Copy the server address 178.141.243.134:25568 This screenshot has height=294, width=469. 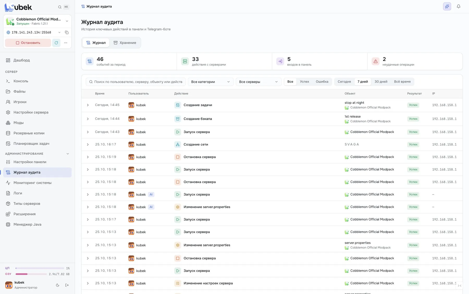(67, 33)
